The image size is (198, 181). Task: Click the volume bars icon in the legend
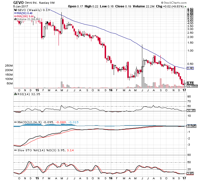click(x=15, y=19)
